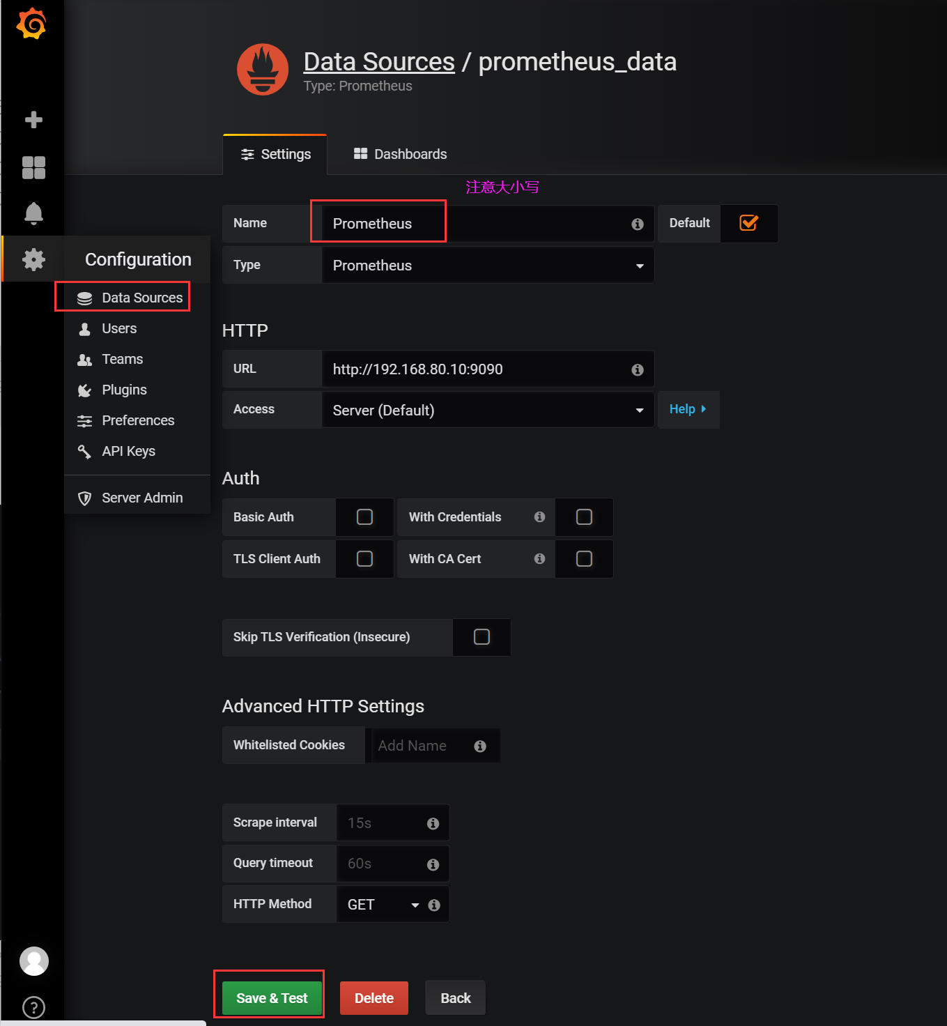The height and width of the screenshot is (1026, 947).
Task: Toggle the Default data source checkbox
Action: (749, 223)
